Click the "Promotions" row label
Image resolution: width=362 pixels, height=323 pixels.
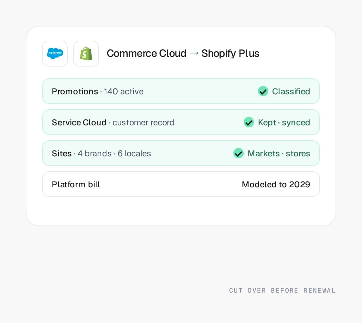coord(75,91)
